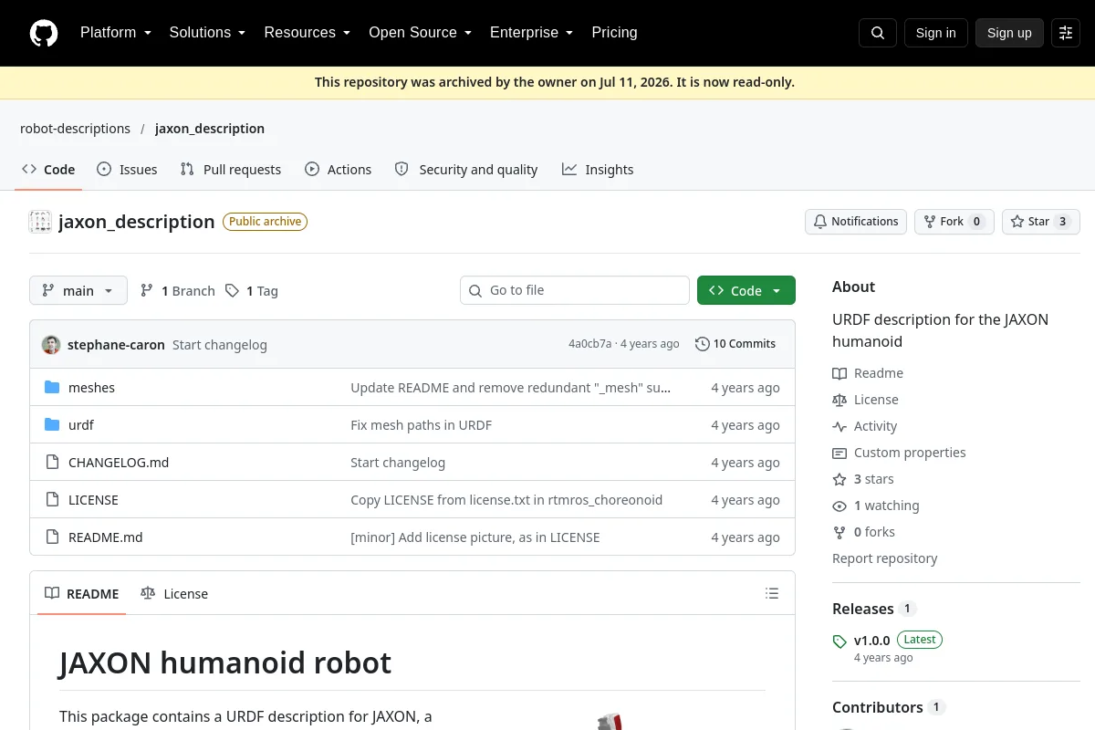Click the CHANGELOG.md file icon

pos(52,463)
